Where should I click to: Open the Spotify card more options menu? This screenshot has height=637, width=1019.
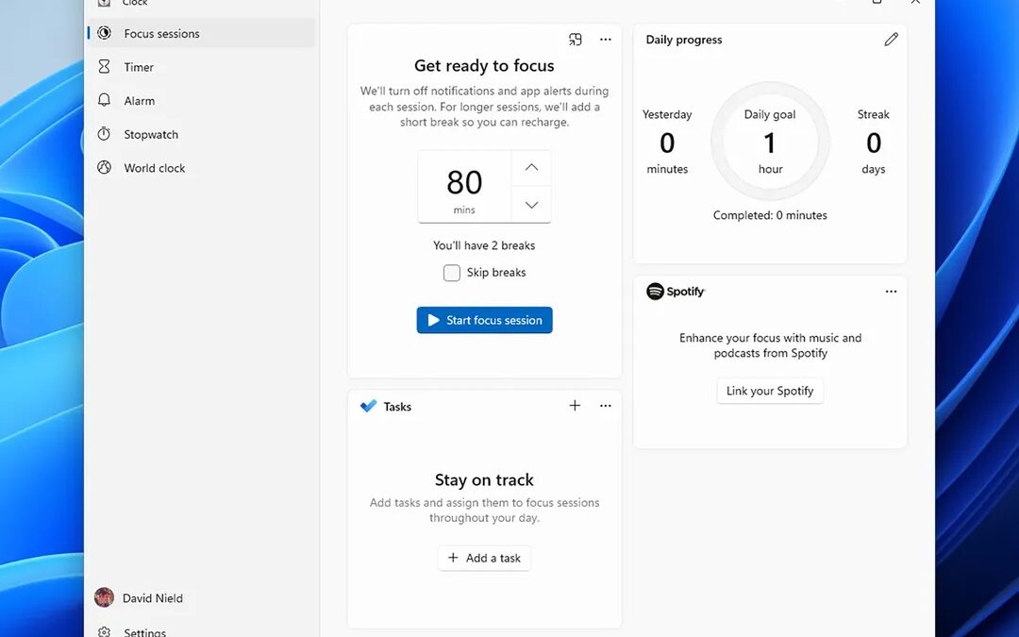click(x=891, y=292)
